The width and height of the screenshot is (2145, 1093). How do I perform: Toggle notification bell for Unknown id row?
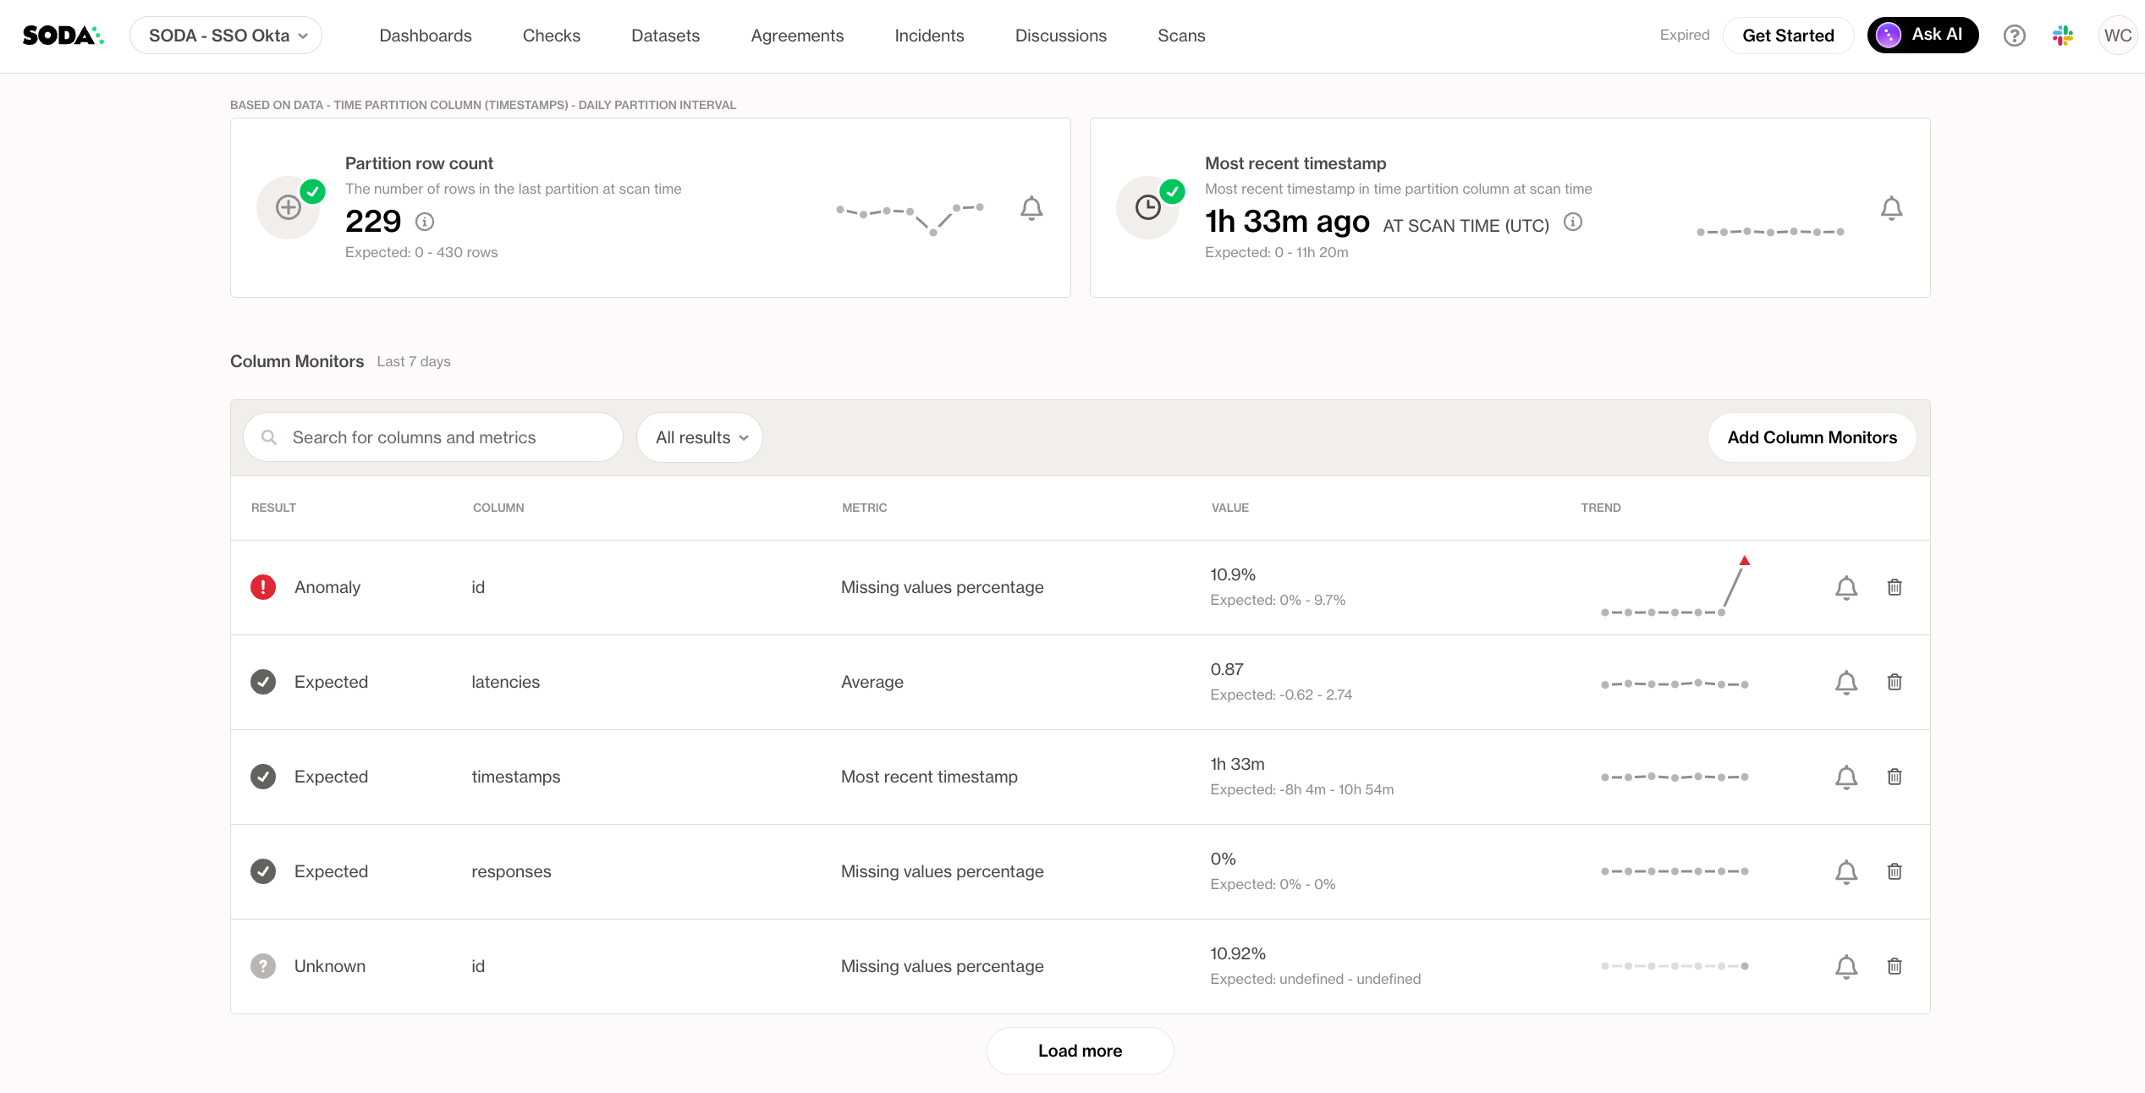[1846, 966]
